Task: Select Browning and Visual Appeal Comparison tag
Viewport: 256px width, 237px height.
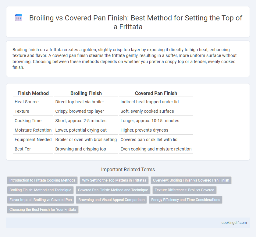Action: [x=111, y=200]
